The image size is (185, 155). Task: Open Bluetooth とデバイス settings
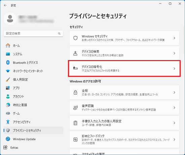click(x=34, y=62)
